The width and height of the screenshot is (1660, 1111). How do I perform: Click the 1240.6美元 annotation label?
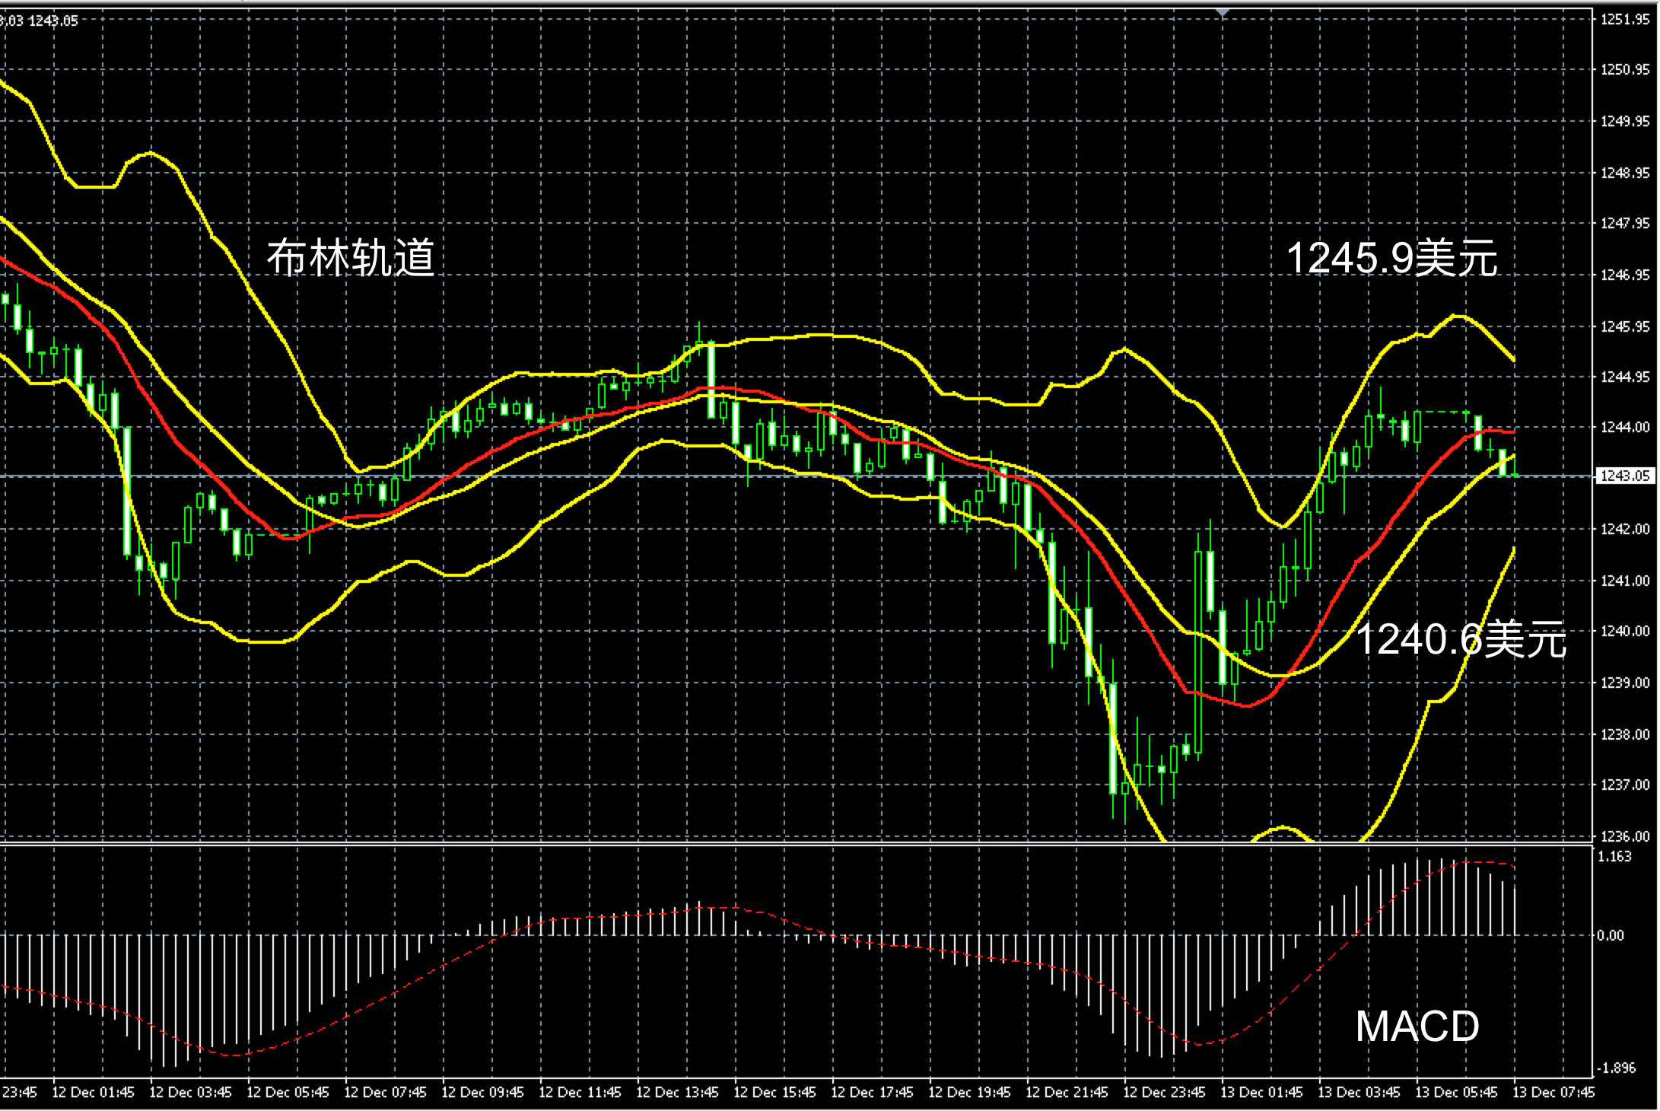tap(1461, 638)
